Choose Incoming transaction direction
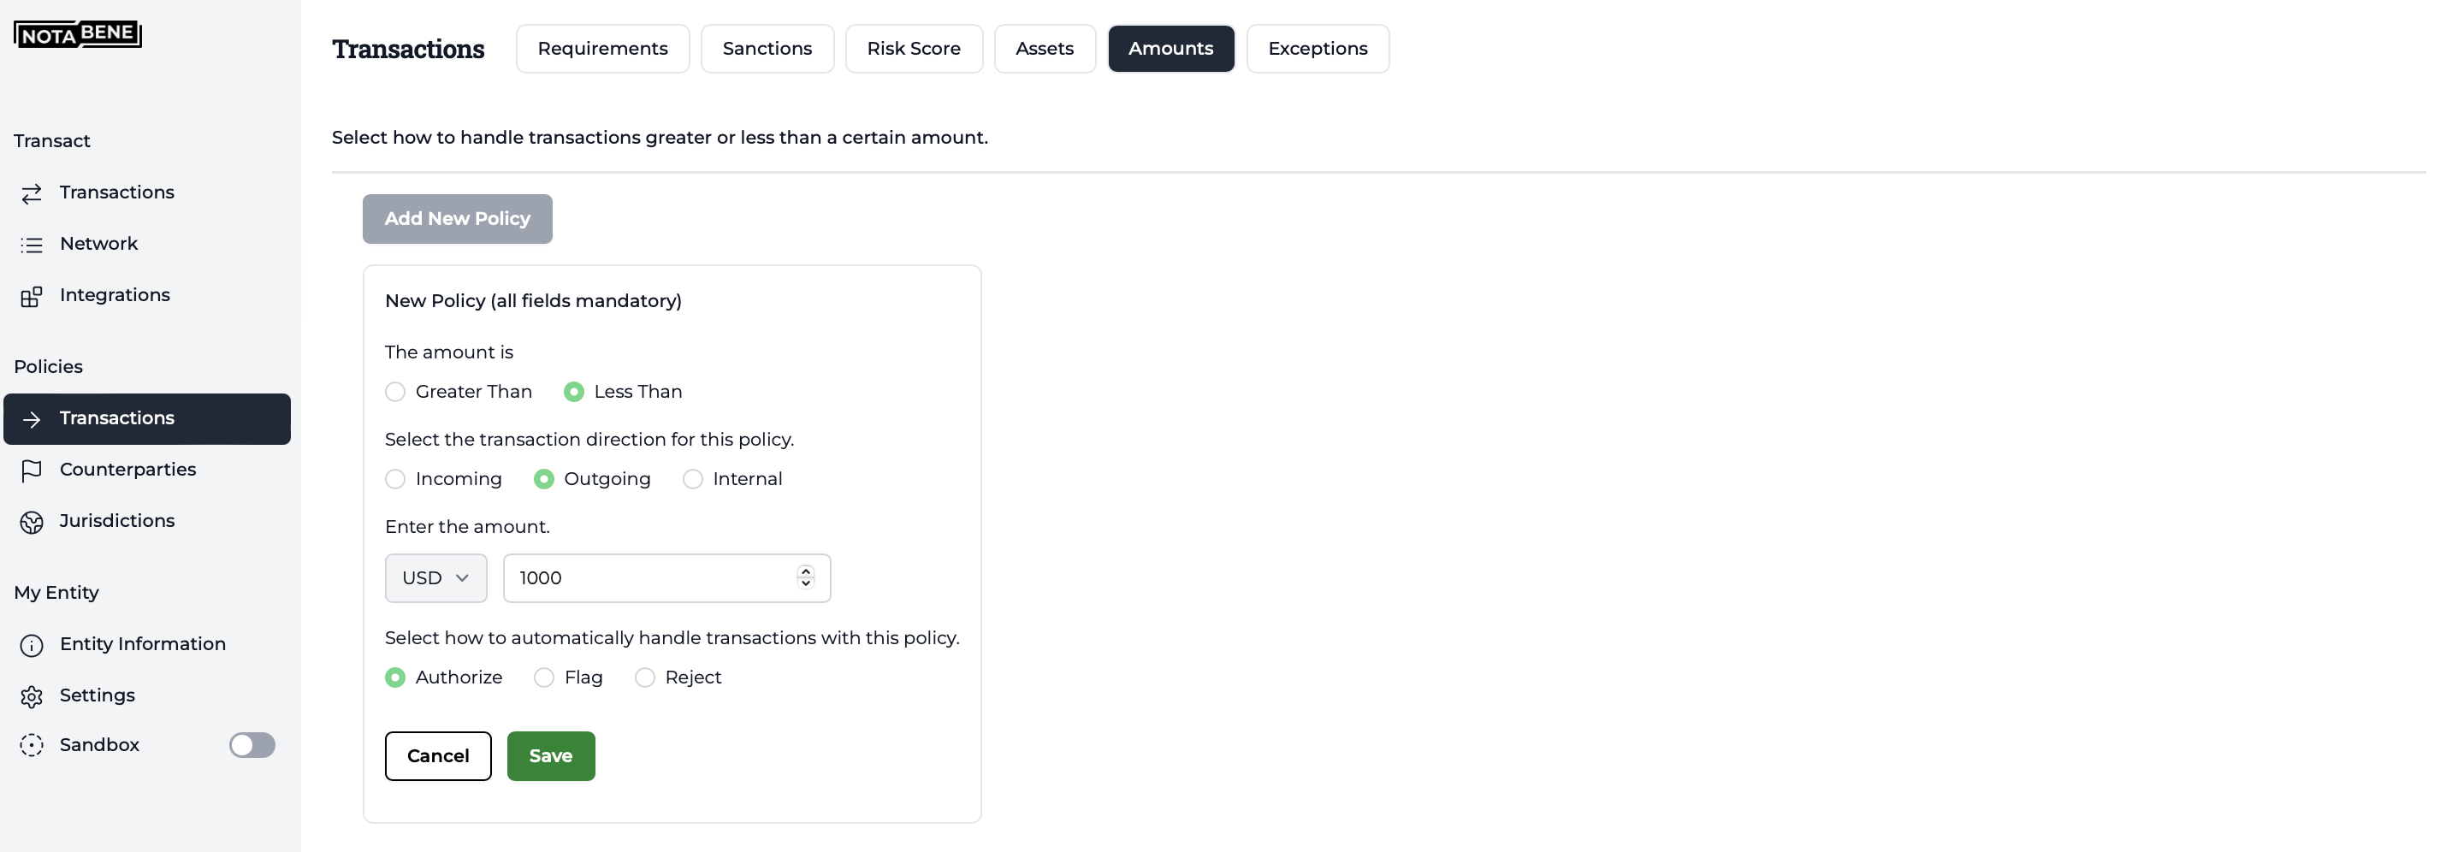This screenshot has height=852, width=2452. tap(395, 479)
